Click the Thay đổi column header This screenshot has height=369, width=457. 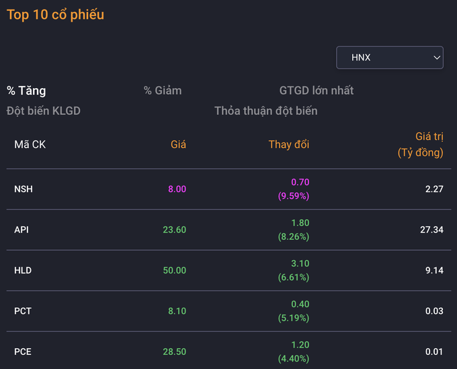click(x=289, y=145)
